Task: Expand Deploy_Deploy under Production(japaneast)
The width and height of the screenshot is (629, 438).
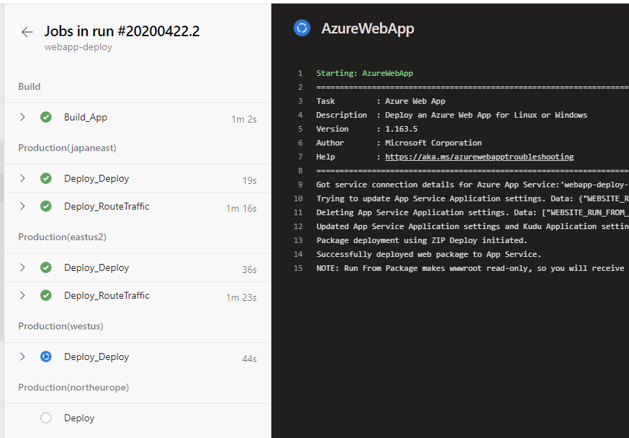Action: point(22,178)
